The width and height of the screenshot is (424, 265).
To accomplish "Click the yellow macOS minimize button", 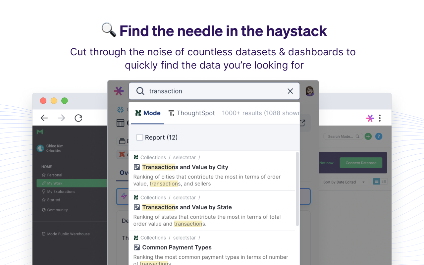I will click(x=54, y=101).
